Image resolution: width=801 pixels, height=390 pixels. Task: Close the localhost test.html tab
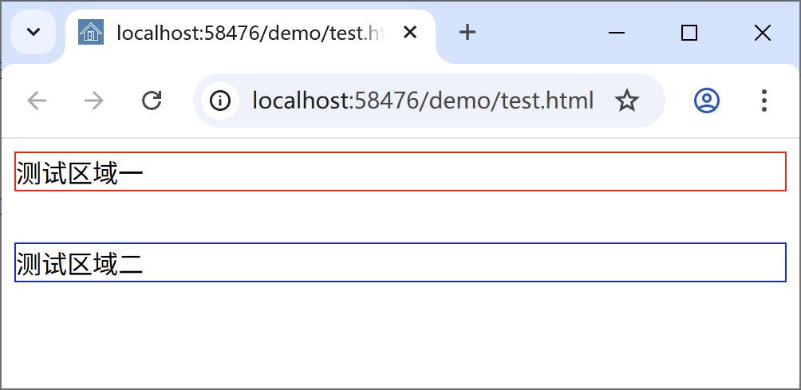[410, 33]
